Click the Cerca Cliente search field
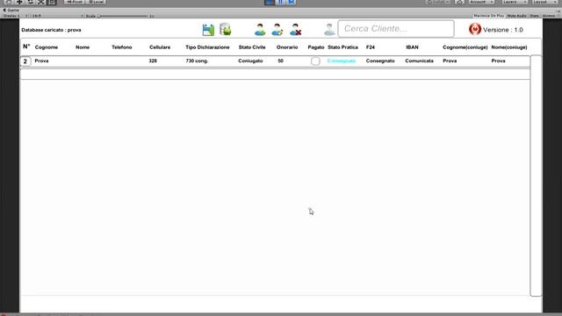The image size is (562, 316). pyautogui.click(x=396, y=29)
